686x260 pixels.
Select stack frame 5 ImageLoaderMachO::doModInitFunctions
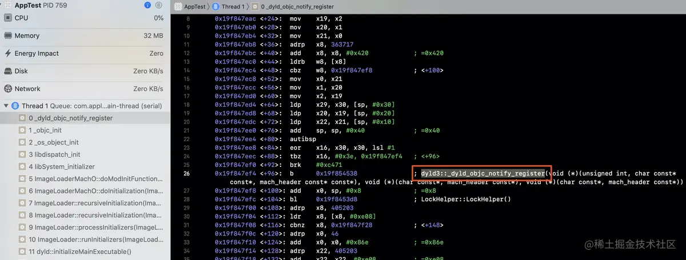pyautogui.click(x=85, y=179)
